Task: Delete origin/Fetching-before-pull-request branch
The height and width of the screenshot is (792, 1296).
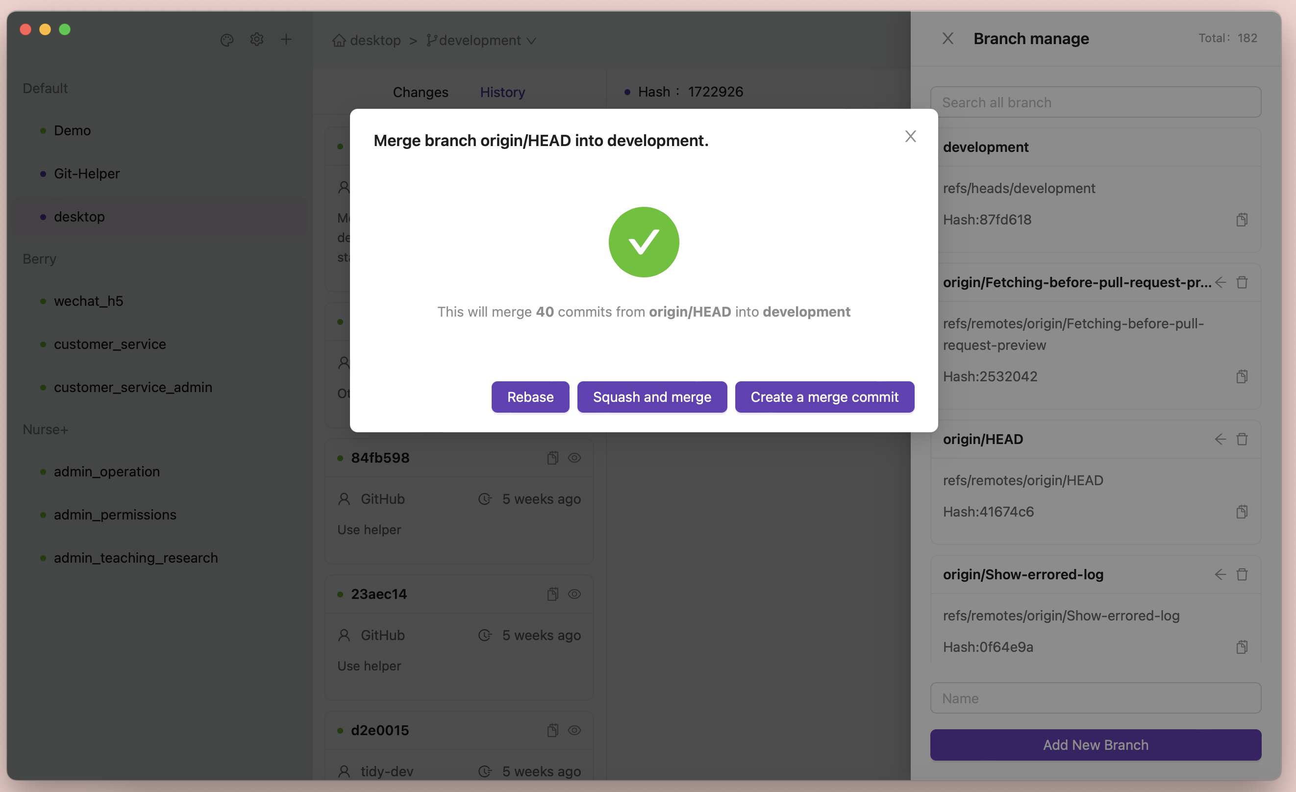Action: click(1242, 282)
